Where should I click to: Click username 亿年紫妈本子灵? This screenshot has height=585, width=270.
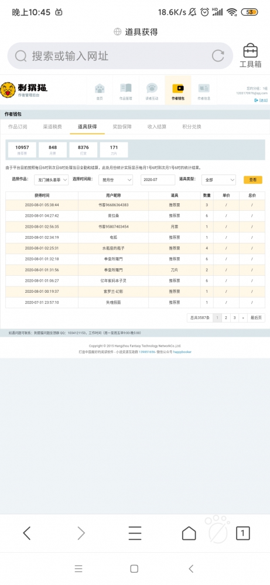point(114,280)
